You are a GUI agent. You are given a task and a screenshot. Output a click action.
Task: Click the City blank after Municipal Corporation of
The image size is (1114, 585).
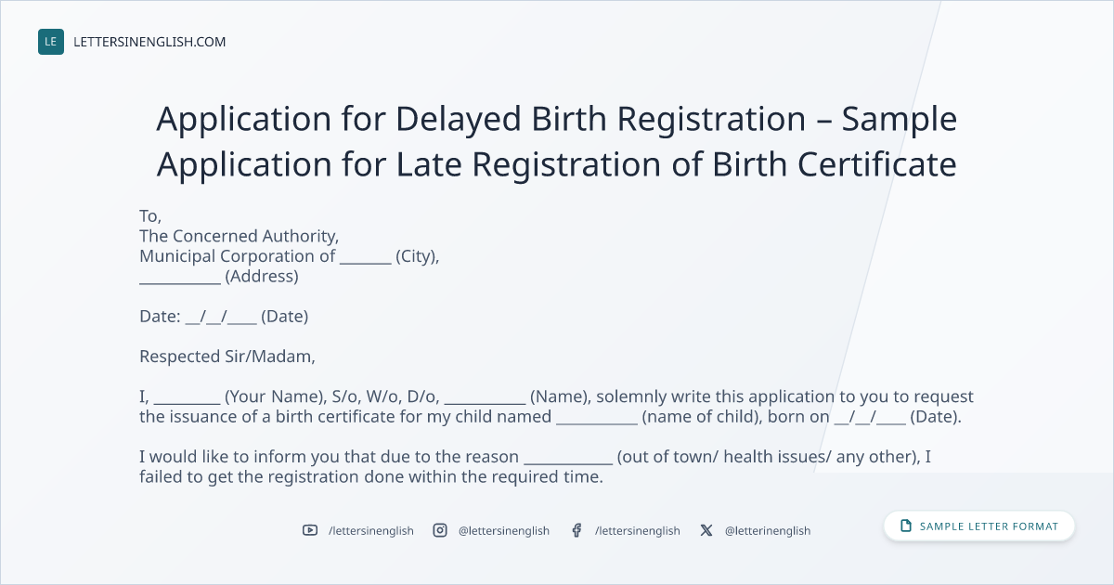(366, 260)
